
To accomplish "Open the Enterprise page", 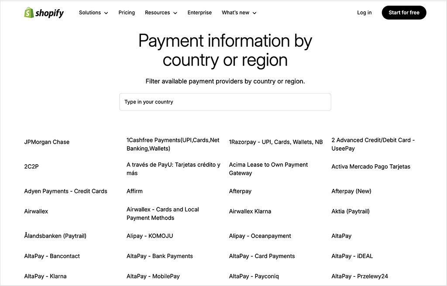I will pyautogui.click(x=199, y=13).
